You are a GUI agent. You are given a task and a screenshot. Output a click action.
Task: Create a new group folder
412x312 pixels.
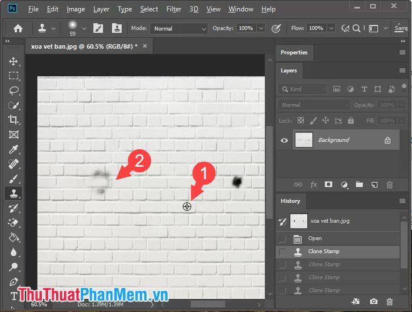click(359, 184)
